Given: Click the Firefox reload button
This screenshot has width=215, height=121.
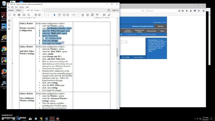Looking at the screenshot, I should click(143, 11).
